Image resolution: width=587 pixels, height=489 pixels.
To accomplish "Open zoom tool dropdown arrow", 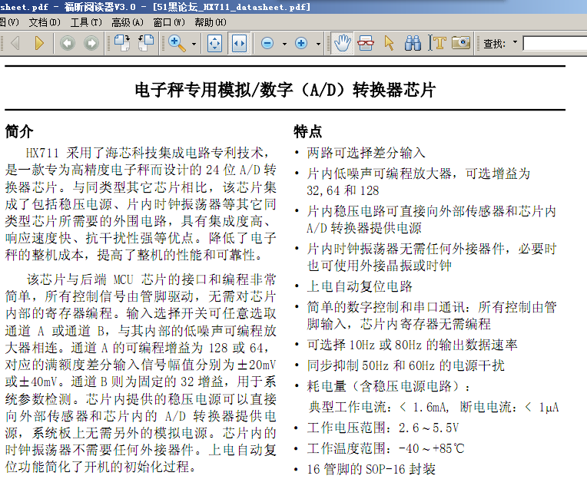I will [194, 44].
